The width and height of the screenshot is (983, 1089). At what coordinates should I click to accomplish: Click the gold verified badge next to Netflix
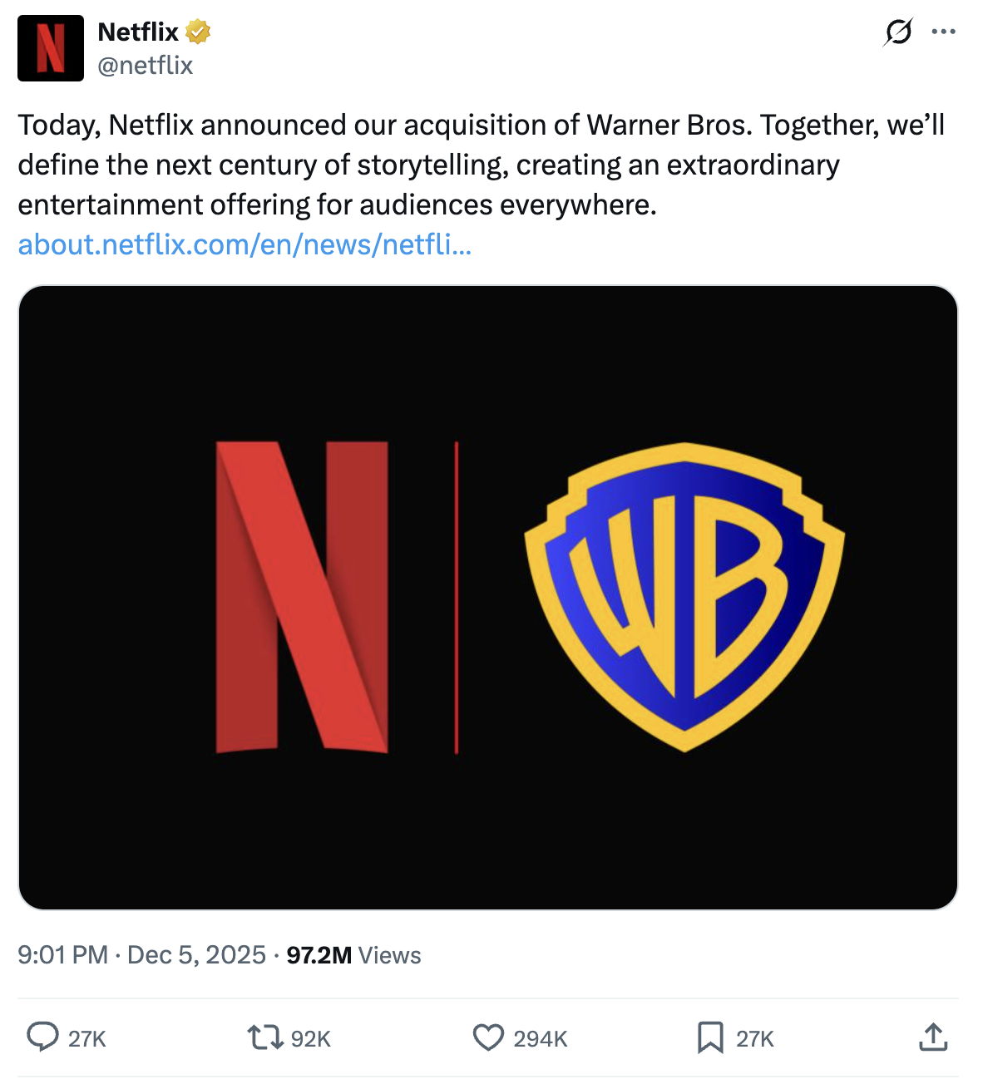(197, 32)
